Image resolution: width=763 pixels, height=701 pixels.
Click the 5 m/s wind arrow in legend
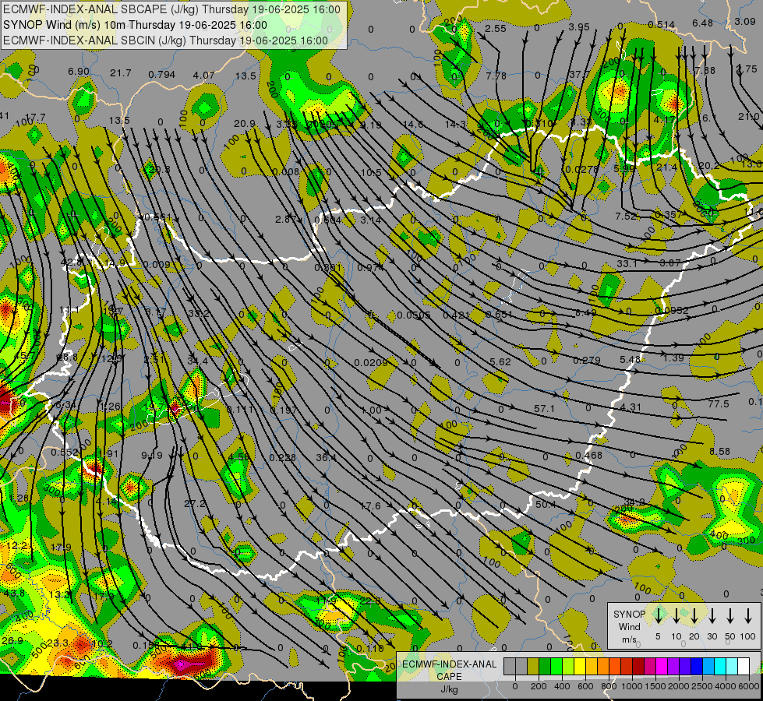(x=659, y=616)
